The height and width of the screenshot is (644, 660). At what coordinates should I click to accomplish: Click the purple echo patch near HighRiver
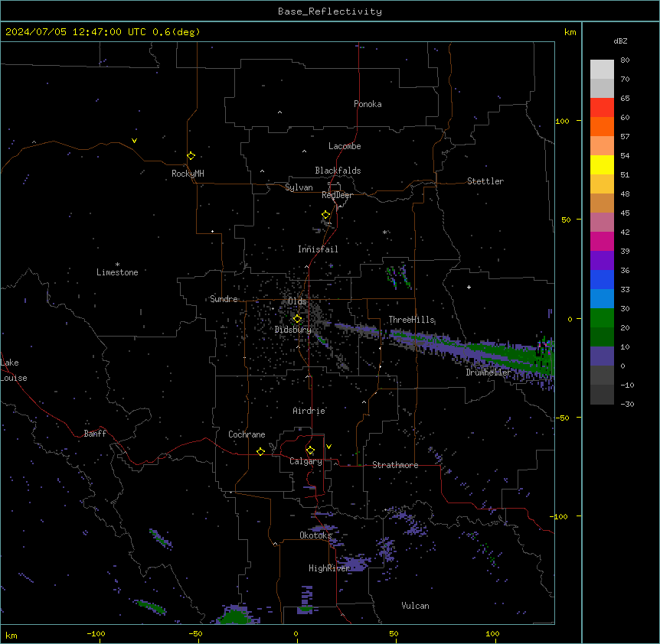[354, 562]
